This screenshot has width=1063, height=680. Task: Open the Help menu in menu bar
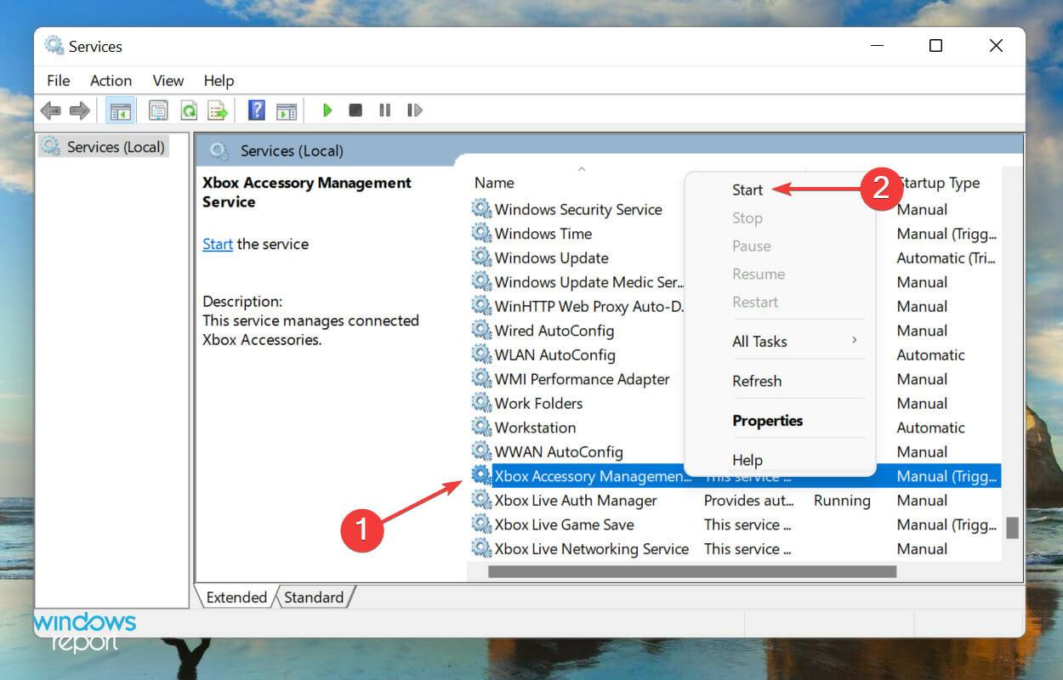coord(219,81)
